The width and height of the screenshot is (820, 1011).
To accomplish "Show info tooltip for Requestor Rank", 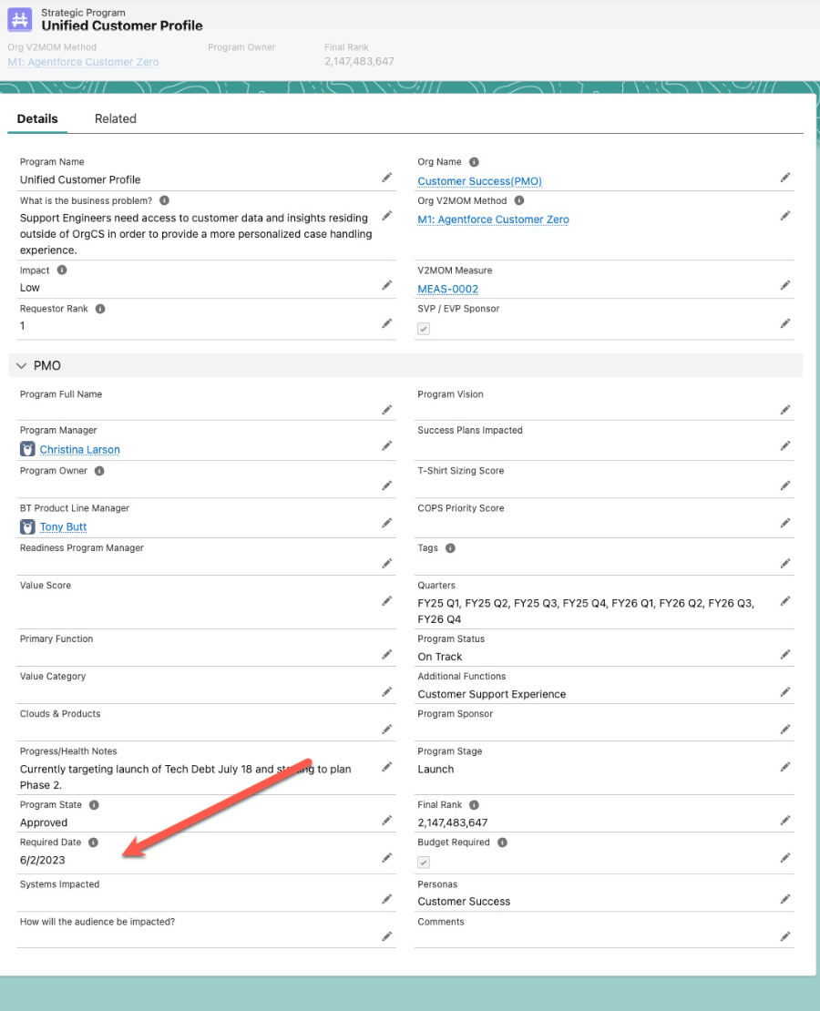I will (100, 309).
